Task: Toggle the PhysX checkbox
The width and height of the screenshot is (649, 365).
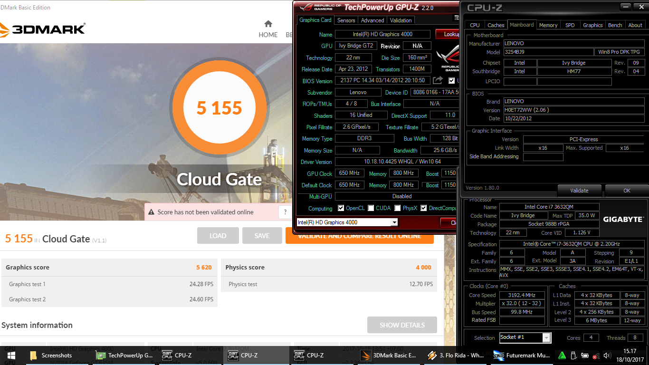Action: click(x=397, y=208)
